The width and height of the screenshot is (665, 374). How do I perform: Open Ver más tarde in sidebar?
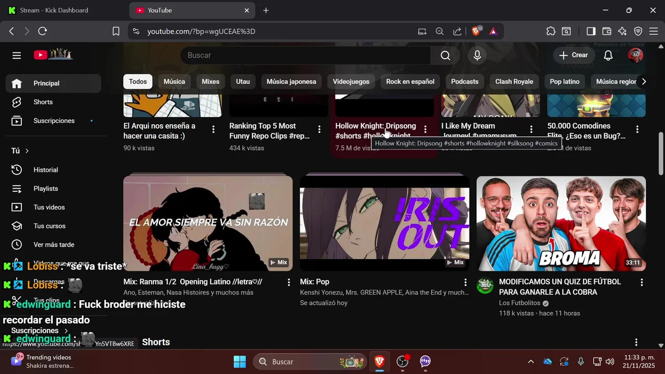[53, 245]
